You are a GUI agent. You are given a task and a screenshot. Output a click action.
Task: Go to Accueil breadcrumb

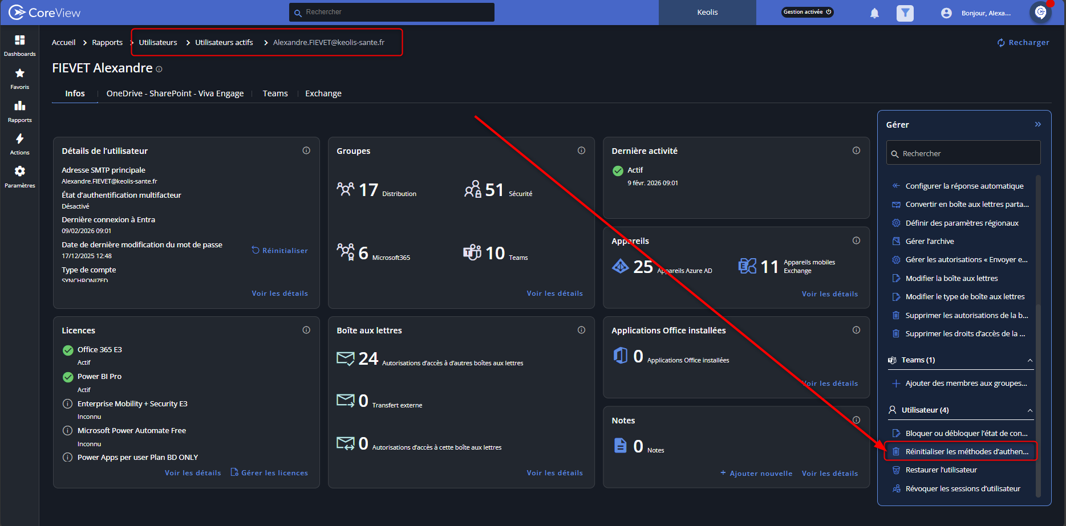tap(63, 43)
